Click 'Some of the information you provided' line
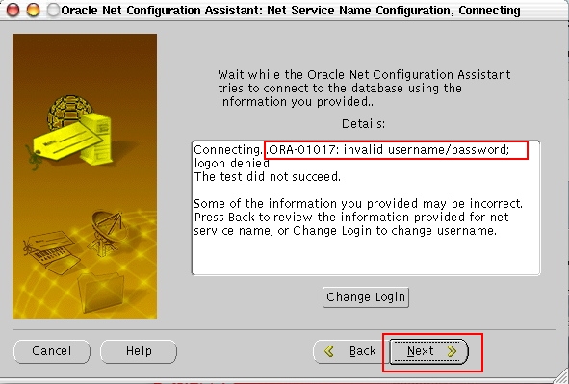Screen dimensions: 569x384 pyautogui.click(x=358, y=204)
